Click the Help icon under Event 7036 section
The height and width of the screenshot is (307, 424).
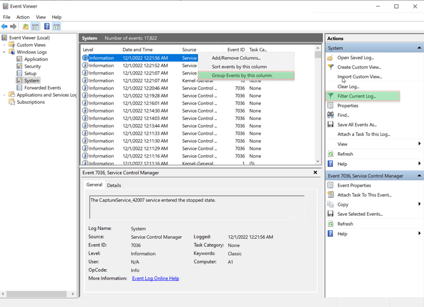click(x=330, y=234)
